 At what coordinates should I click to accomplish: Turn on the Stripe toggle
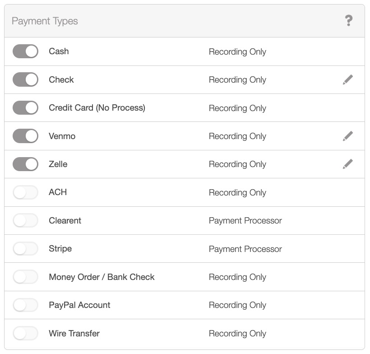coord(25,249)
